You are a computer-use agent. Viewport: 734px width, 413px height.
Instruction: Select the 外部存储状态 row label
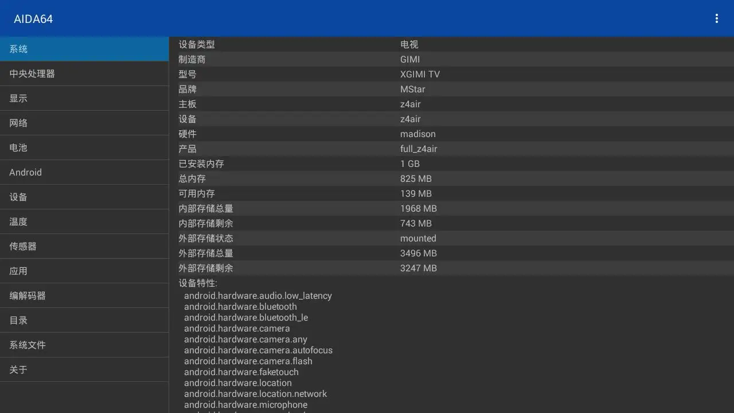click(x=206, y=238)
